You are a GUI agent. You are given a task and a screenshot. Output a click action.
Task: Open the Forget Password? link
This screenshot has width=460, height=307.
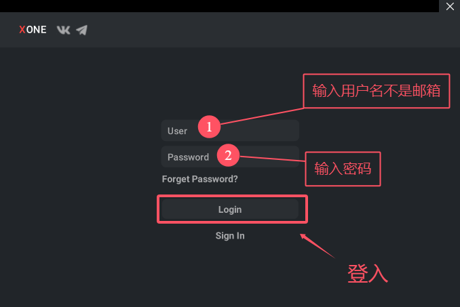(199, 180)
